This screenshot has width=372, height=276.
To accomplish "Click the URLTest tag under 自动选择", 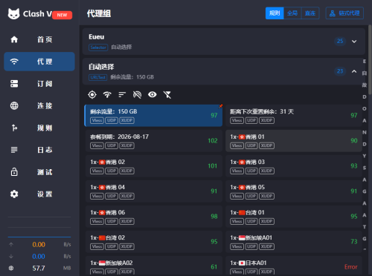I will pos(97,77).
